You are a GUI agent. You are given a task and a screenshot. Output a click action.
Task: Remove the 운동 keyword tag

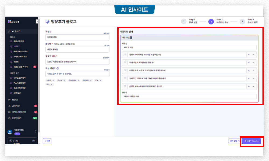(100, 80)
